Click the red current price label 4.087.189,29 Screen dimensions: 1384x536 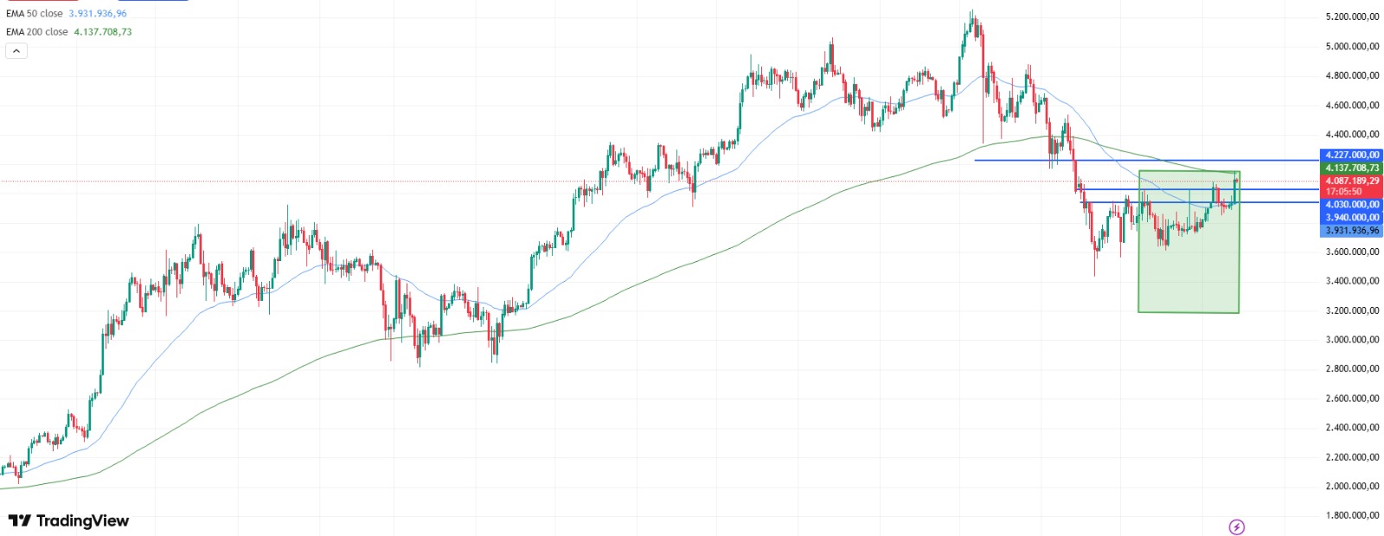click(x=1352, y=181)
